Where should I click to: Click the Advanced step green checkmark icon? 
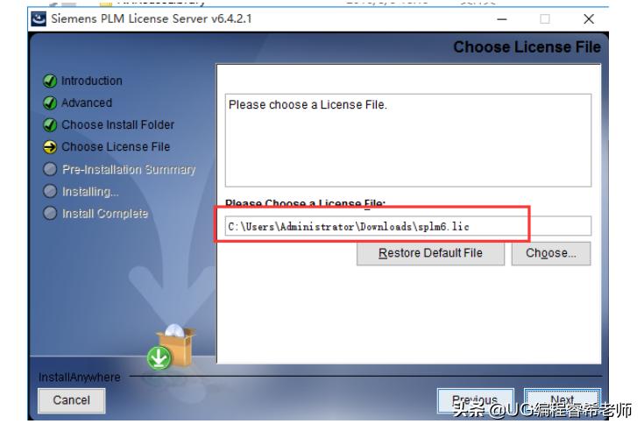[x=50, y=102]
